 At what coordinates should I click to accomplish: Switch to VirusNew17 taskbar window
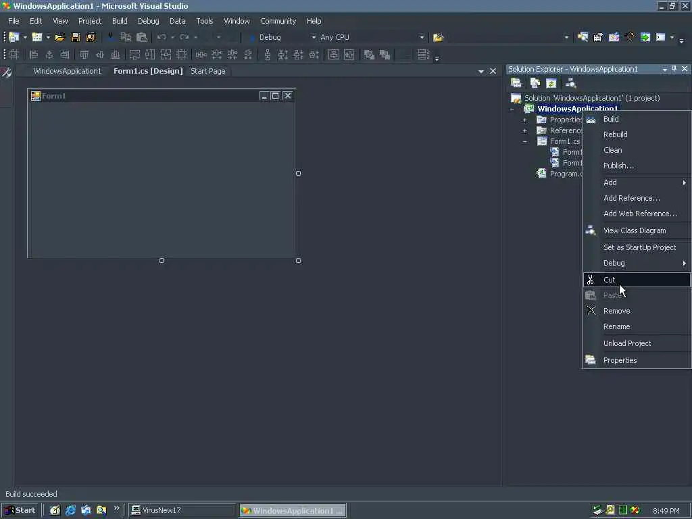pyautogui.click(x=182, y=510)
